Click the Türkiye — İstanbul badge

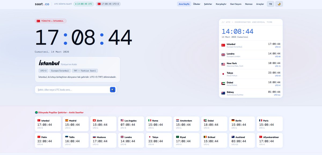tap(50, 21)
